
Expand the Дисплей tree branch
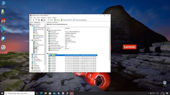31,58
